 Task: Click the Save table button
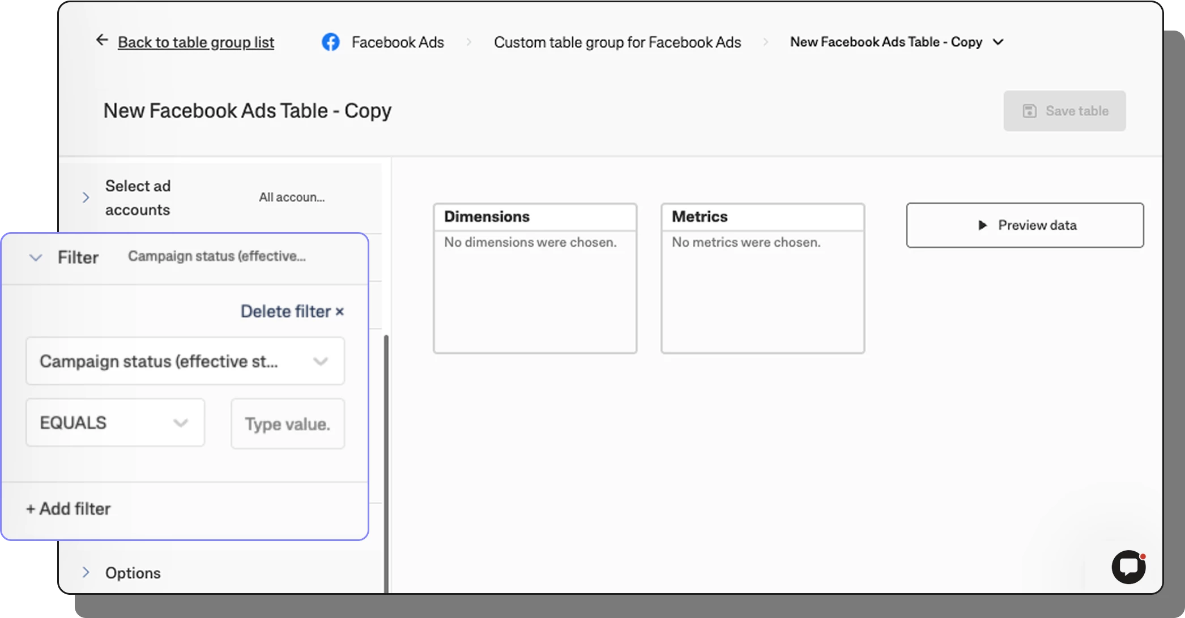[x=1065, y=111]
